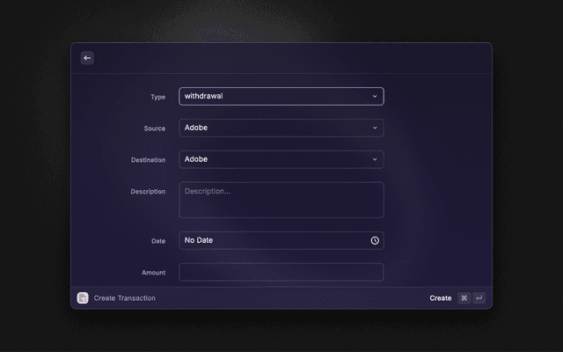Expand the Source dropdown set to Adobe
Image resolution: width=563 pixels, height=352 pixels.
[273, 128]
